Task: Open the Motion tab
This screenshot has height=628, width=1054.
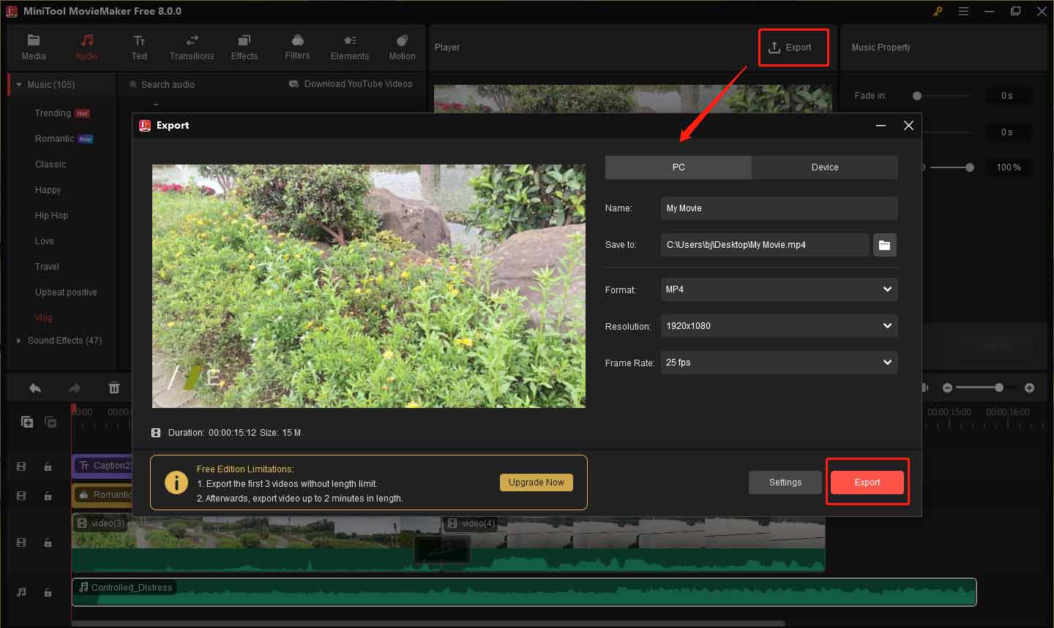Action: coord(402,48)
